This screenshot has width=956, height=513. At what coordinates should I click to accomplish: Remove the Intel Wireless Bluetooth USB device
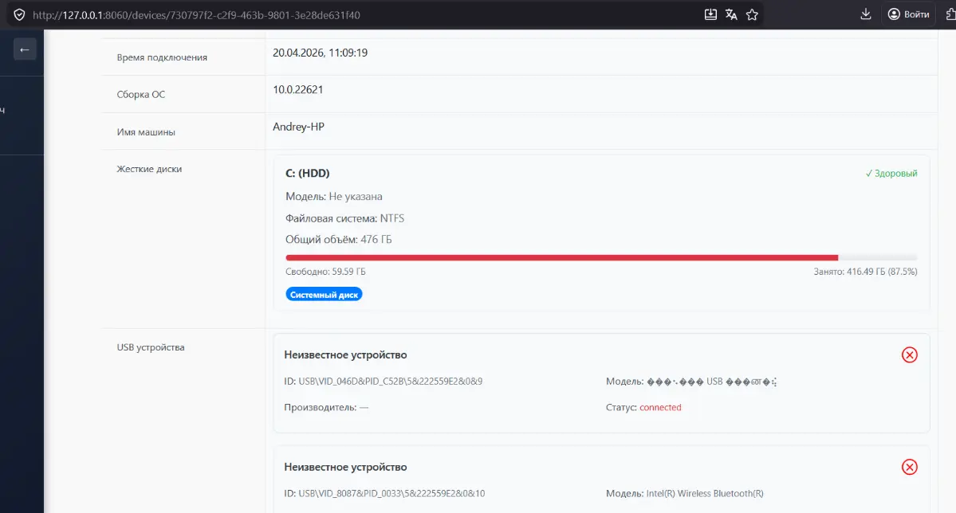[x=909, y=467]
